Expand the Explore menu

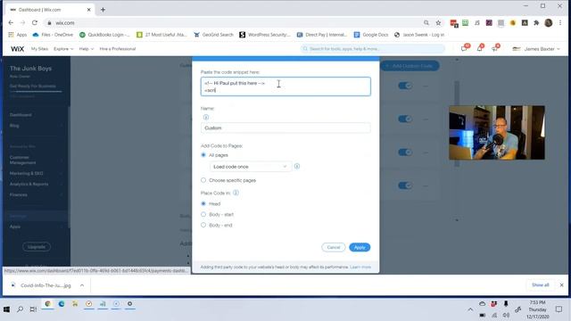tap(63, 49)
